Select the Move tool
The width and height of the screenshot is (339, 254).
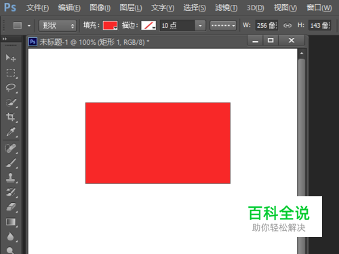11,58
